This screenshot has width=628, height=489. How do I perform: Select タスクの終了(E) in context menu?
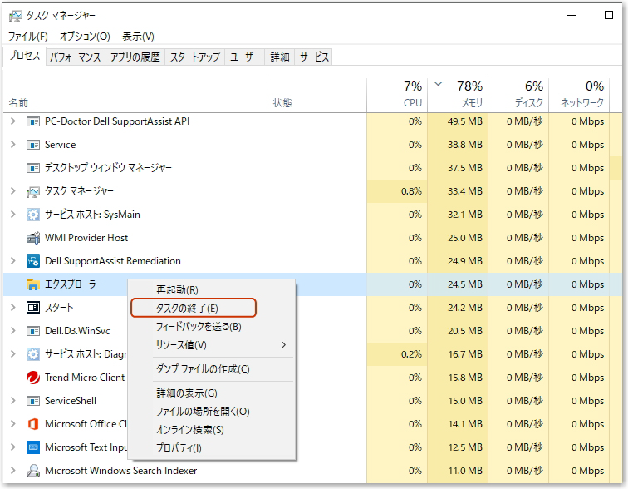pyautogui.click(x=194, y=309)
